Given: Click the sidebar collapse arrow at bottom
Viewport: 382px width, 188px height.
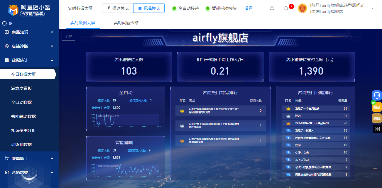Looking at the screenshot, I should click(29, 181).
